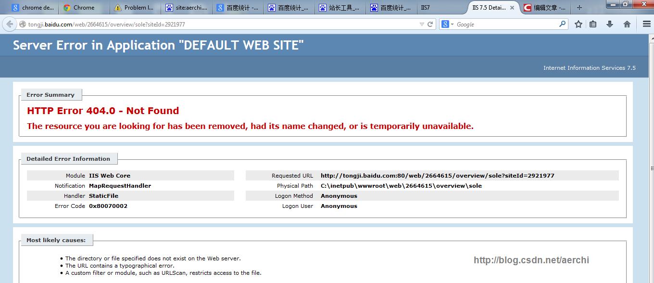Click the 'Notification' label
Image resolution: width=654 pixels, height=283 pixels.
pyautogui.click(x=70, y=186)
